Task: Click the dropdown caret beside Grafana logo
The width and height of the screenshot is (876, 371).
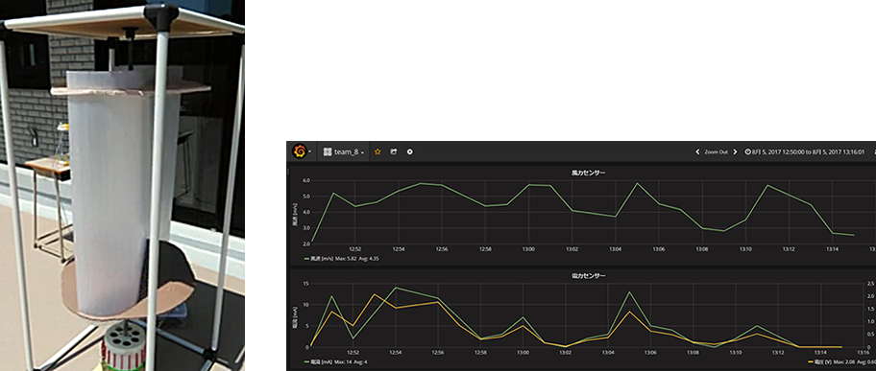Action: [x=309, y=152]
